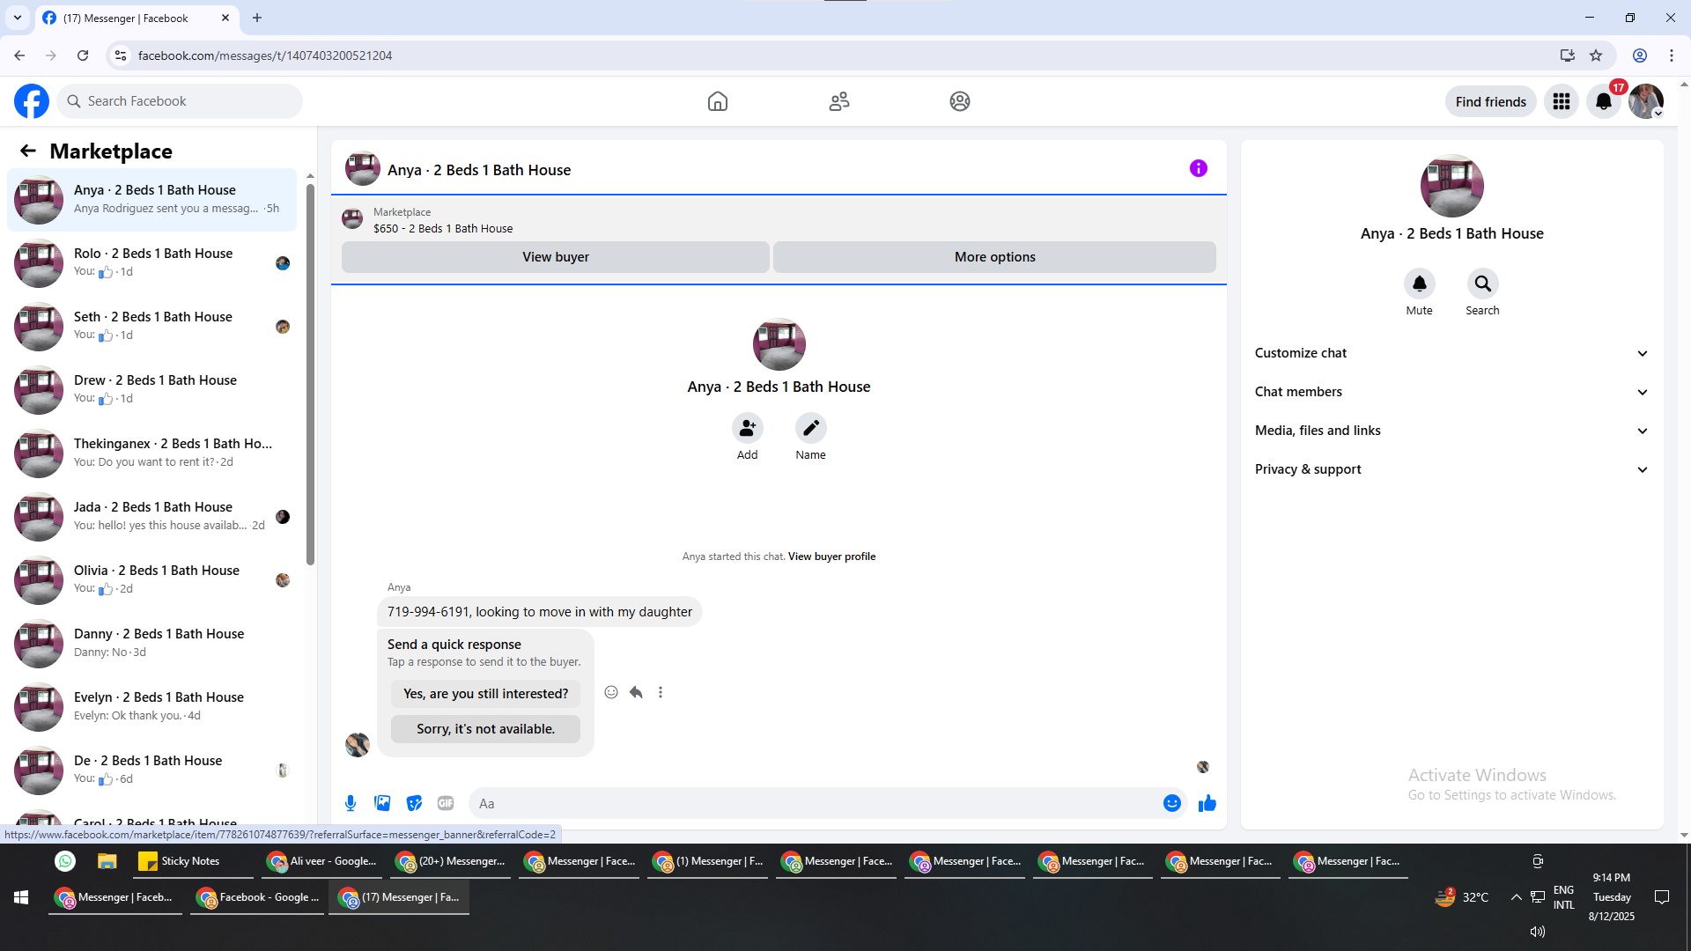This screenshot has width=1691, height=951.
Task: Click the voice clip microphone icon
Action: coord(351,803)
